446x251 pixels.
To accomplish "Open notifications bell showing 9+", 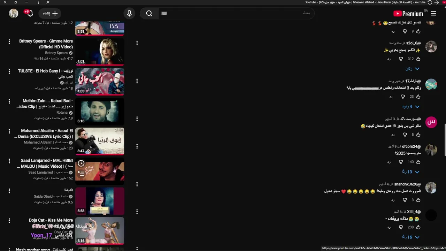I will pyautogui.click(x=29, y=13).
